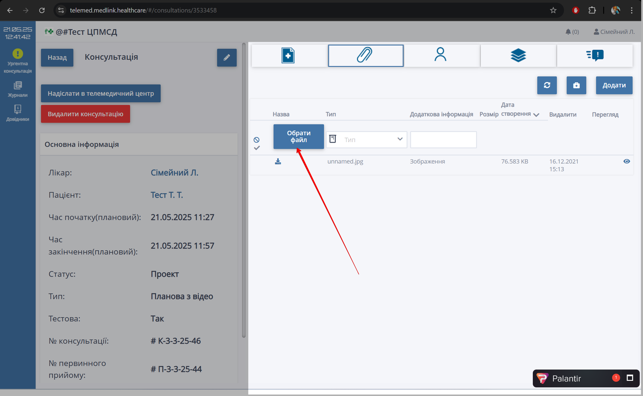This screenshot has width=643, height=396.
Task: Open Журнали in the sidebar
Action: (18, 89)
